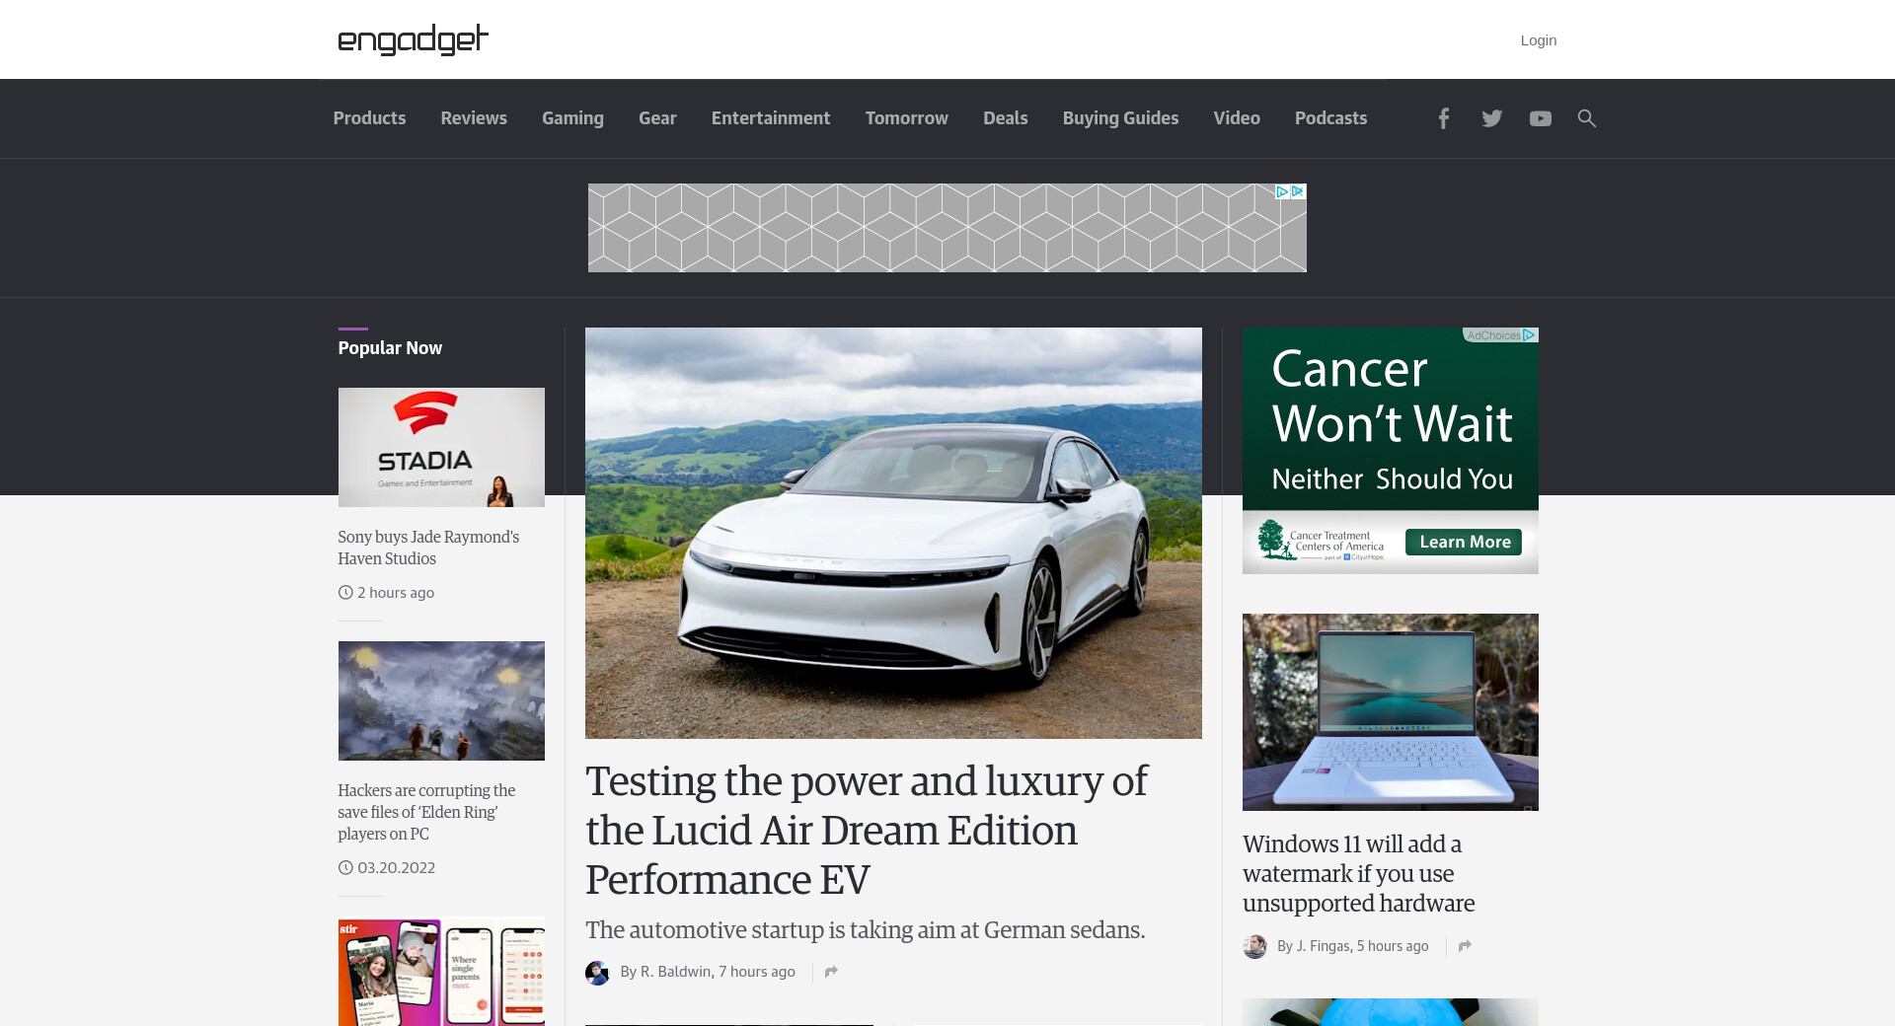The image size is (1895, 1026).
Task: Open the Buying Guides section
Action: coord(1120,118)
